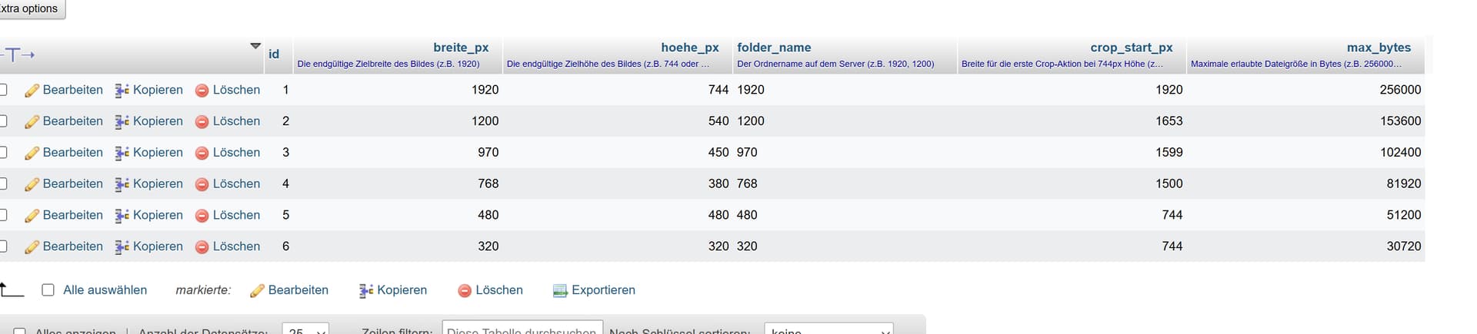This screenshot has height=334, width=1477.
Task: Focus the 'Zeilen filtern' search field
Action: tap(522, 330)
